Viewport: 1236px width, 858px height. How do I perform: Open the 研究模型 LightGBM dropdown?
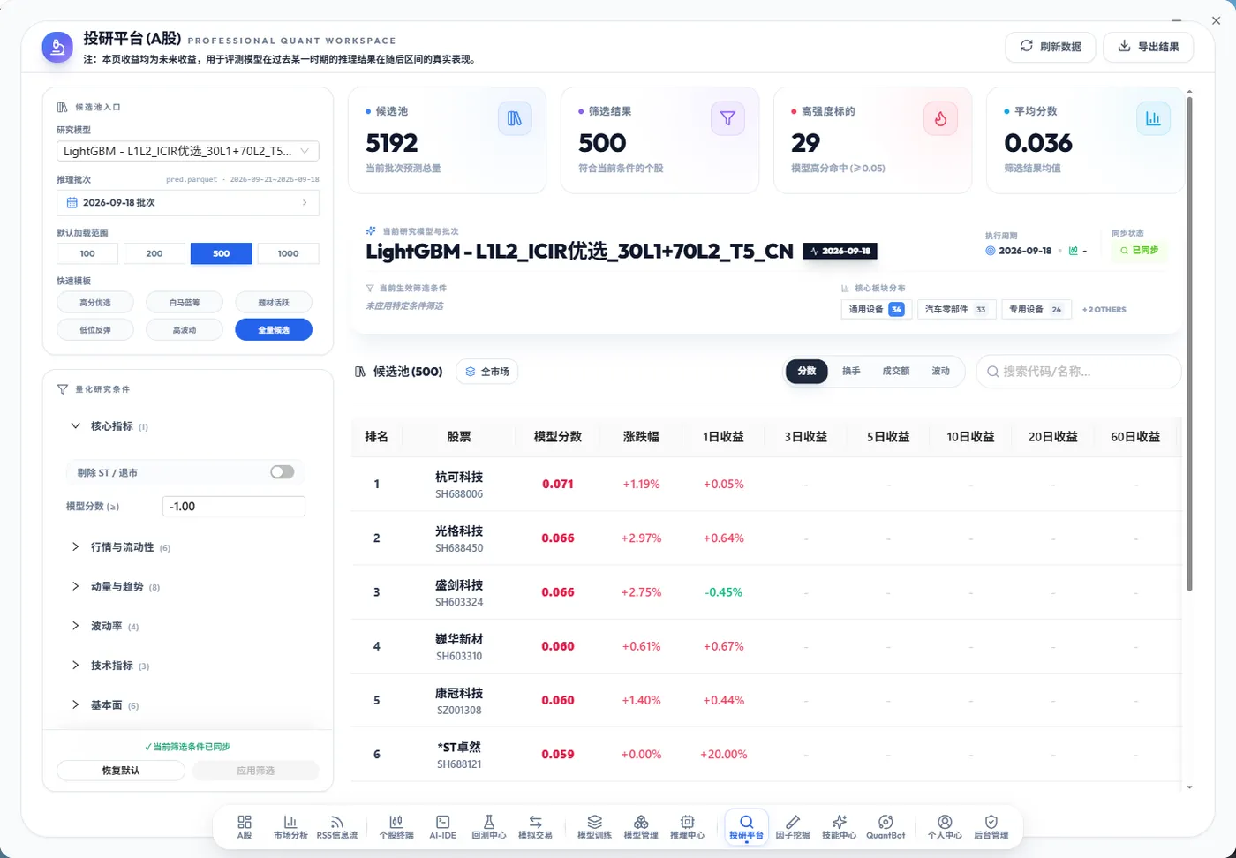pos(188,151)
